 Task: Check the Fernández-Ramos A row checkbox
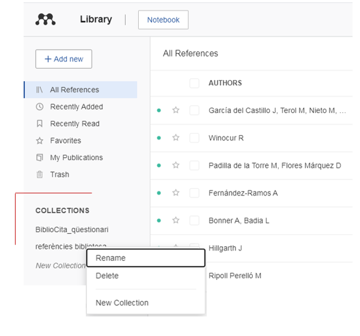click(x=194, y=193)
